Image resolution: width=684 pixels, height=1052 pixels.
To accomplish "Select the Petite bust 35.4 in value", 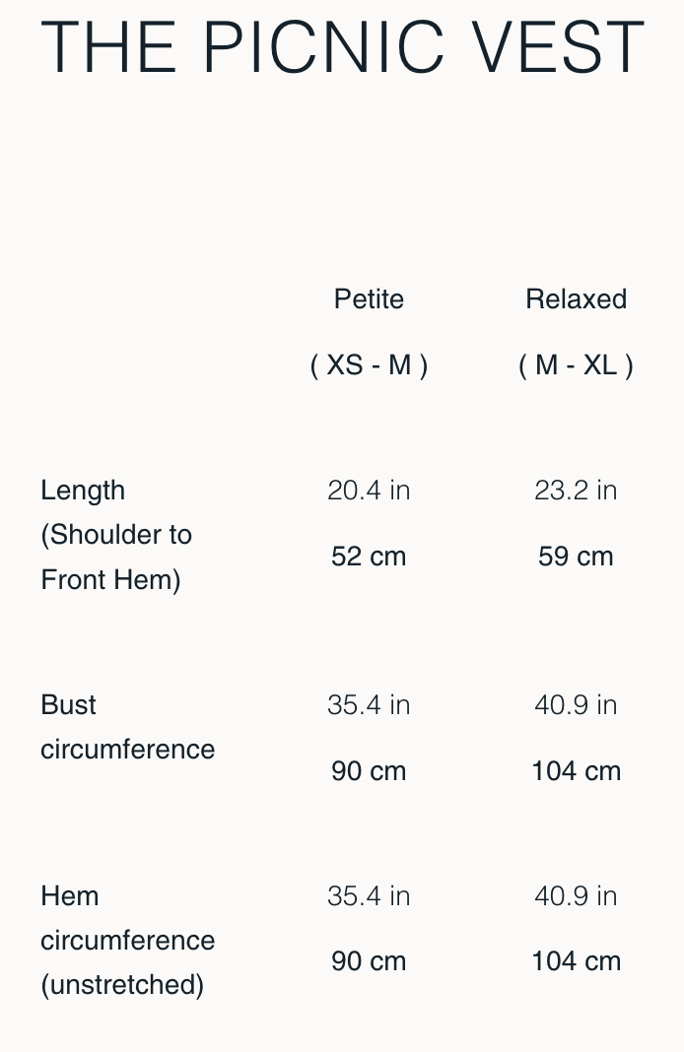I will coord(369,705).
